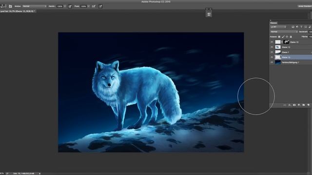Click the Ebene 7 layer thumbnail
Viewport: 312px width, 175px height.
pos(278,52)
